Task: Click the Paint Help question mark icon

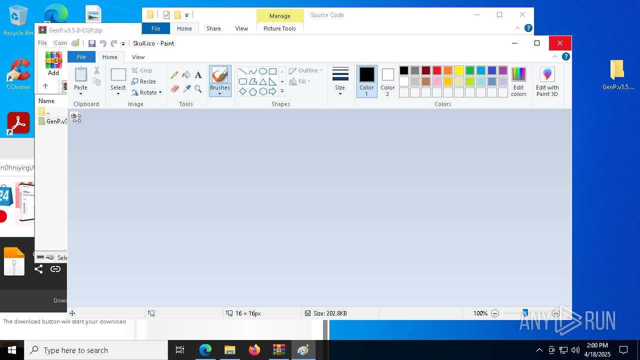Action: point(566,57)
